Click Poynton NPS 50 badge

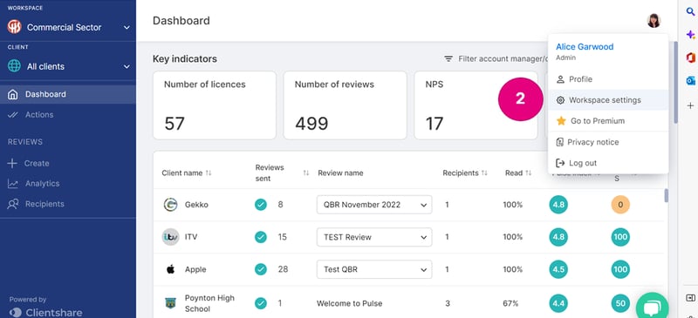coord(620,303)
